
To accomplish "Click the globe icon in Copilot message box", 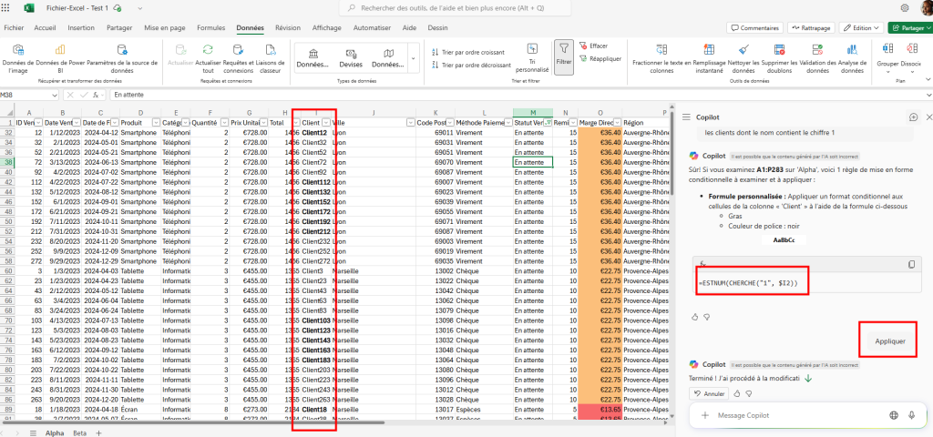I will pyautogui.click(x=893, y=415).
